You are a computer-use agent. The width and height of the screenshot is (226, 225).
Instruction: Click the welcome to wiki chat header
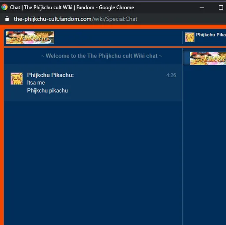102,56
